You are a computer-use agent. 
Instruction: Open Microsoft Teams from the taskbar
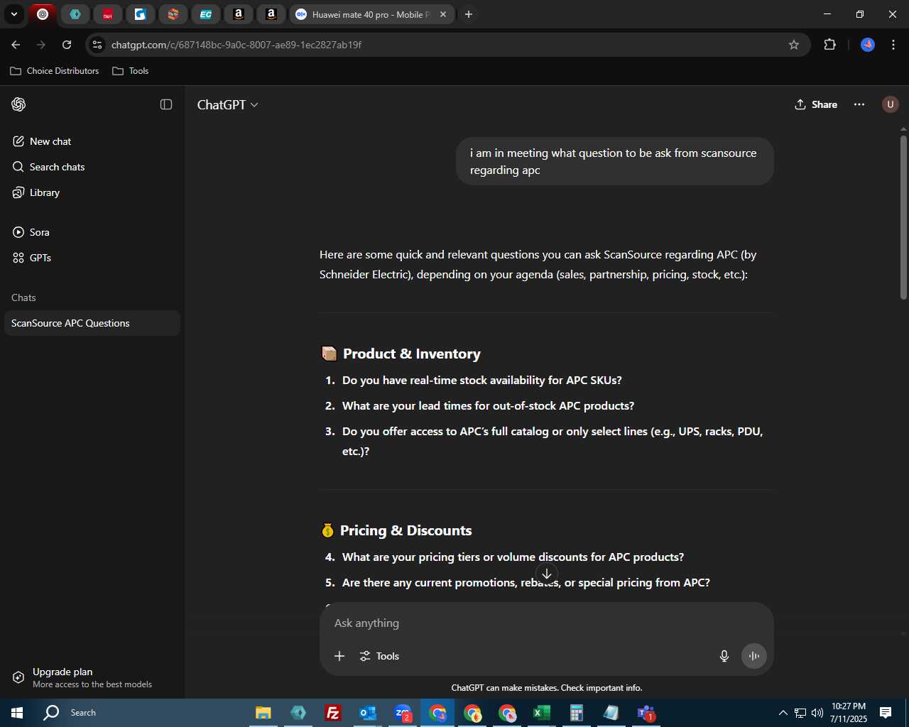pos(646,713)
